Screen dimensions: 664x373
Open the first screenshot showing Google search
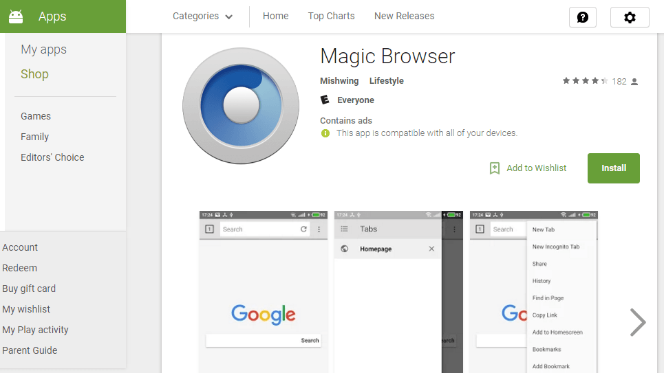(264, 292)
